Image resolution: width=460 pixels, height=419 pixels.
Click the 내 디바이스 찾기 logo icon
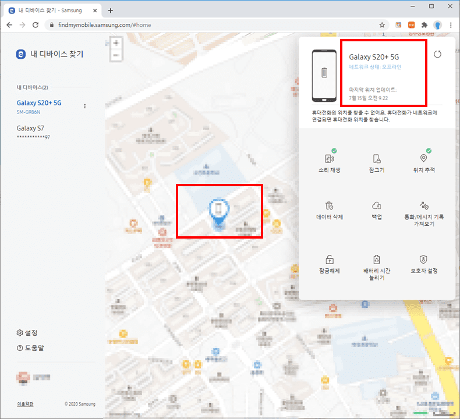pos(20,54)
